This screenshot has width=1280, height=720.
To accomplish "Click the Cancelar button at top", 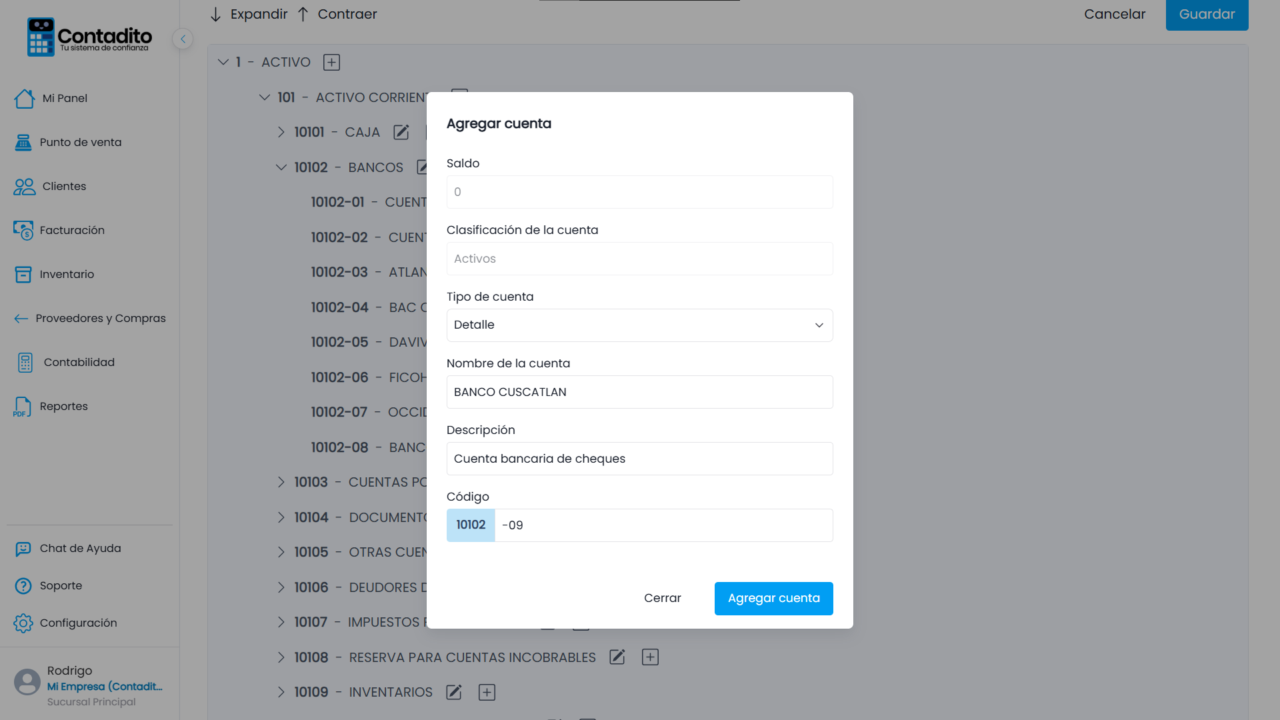I will coord(1115,14).
